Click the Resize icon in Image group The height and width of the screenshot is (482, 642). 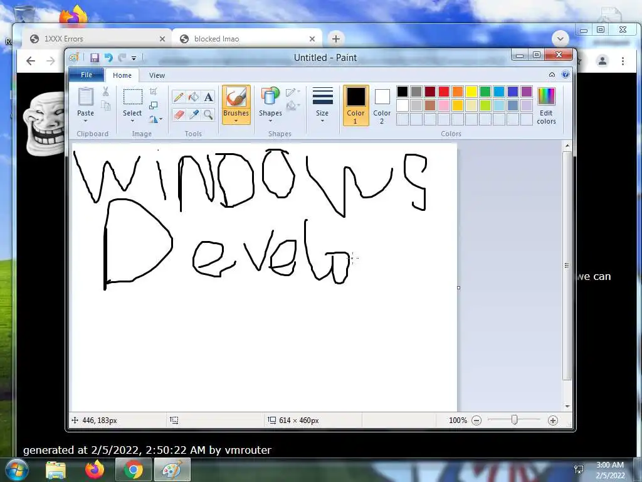(154, 105)
